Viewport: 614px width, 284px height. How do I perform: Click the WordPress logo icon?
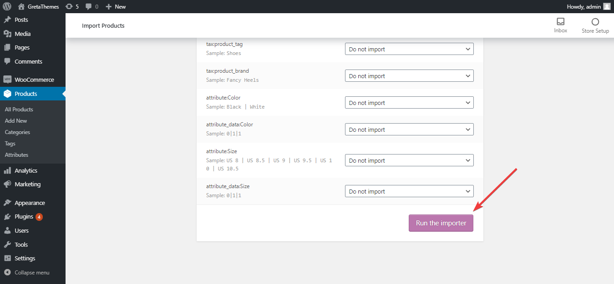(7, 6)
